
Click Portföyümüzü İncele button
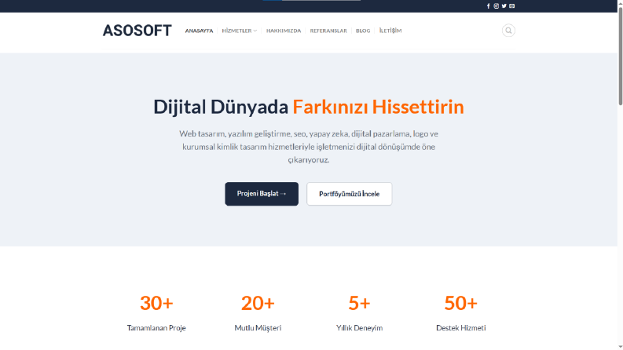350,194
